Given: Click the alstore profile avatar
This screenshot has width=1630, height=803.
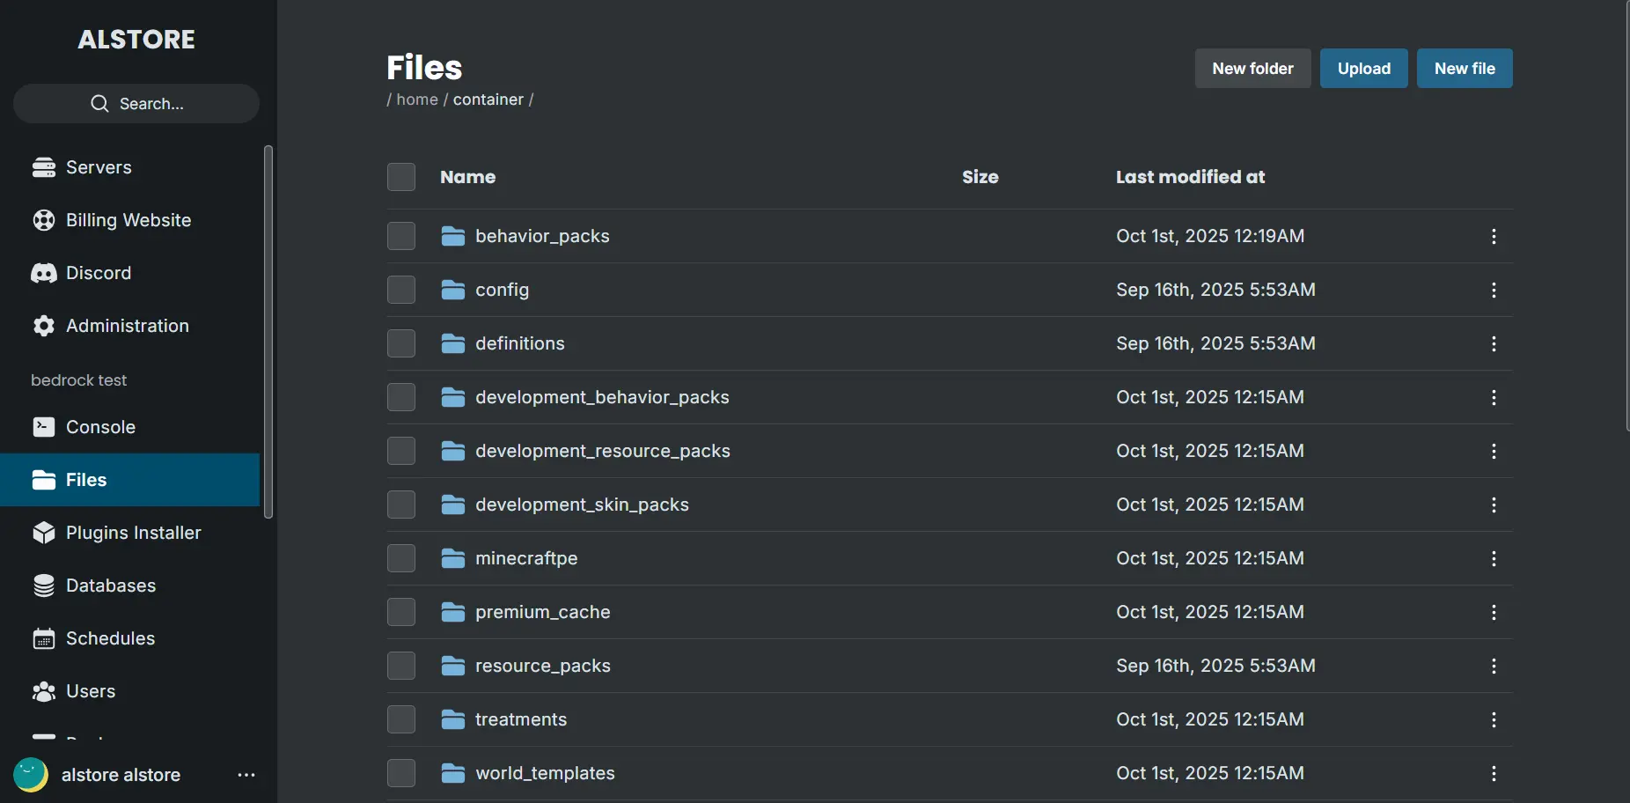Looking at the screenshot, I should point(30,775).
